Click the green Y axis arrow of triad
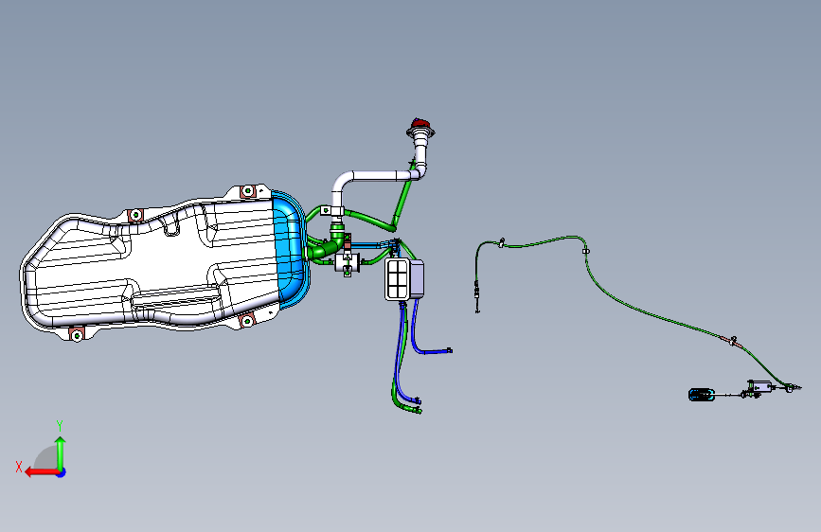The height and width of the screenshot is (532, 821). pyautogui.click(x=61, y=453)
